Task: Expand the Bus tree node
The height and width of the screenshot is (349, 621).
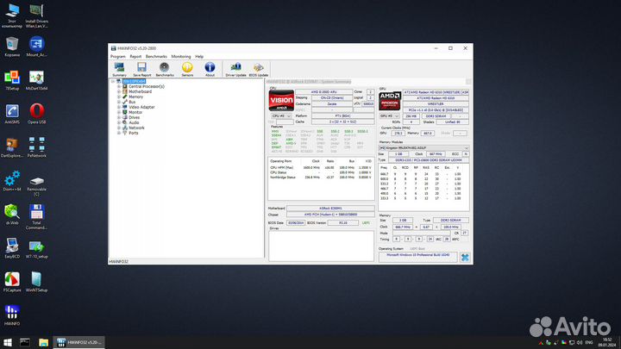Action: click(119, 102)
